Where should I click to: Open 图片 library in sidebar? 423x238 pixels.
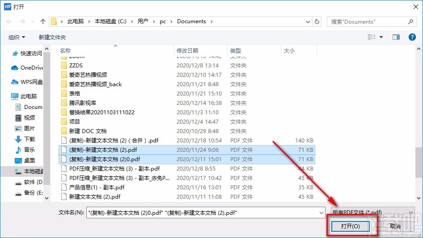click(25, 128)
